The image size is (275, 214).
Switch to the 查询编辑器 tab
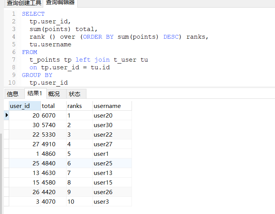60,3
